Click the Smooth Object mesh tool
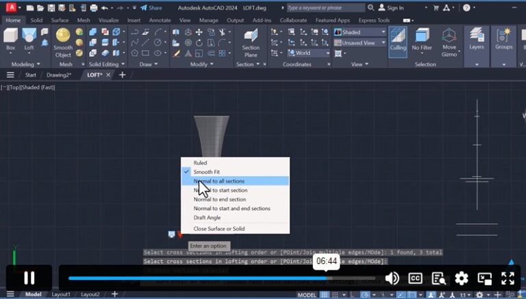526x299 pixels. click(63, 43)
